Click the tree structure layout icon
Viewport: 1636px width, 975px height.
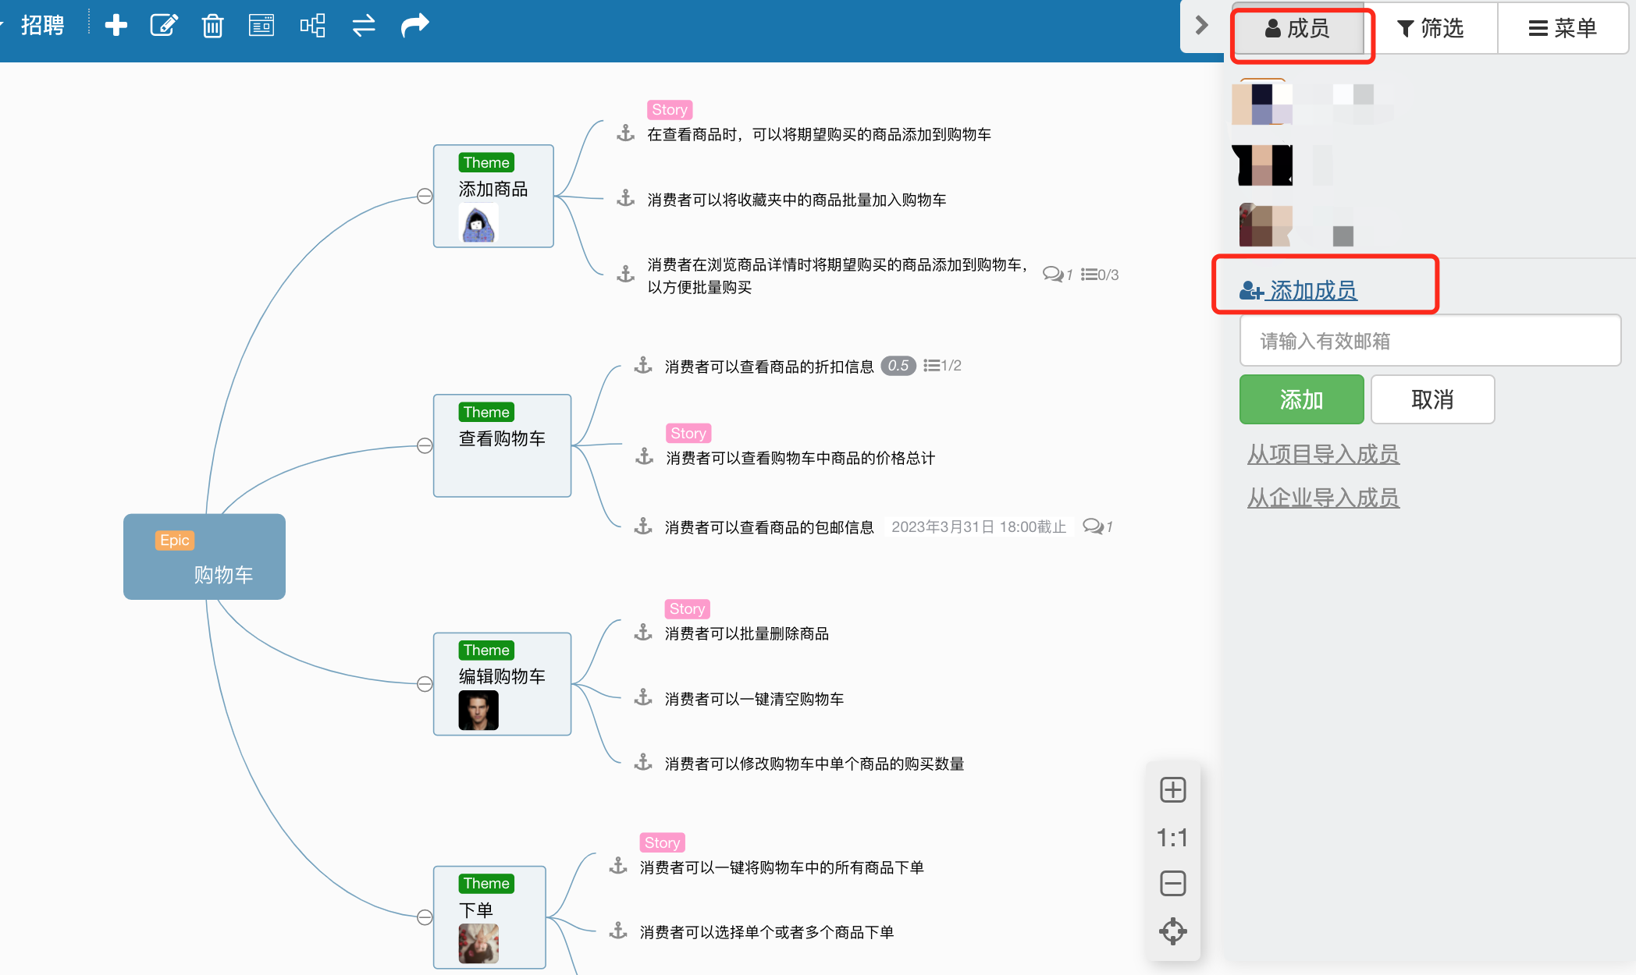tap(312, 26)
